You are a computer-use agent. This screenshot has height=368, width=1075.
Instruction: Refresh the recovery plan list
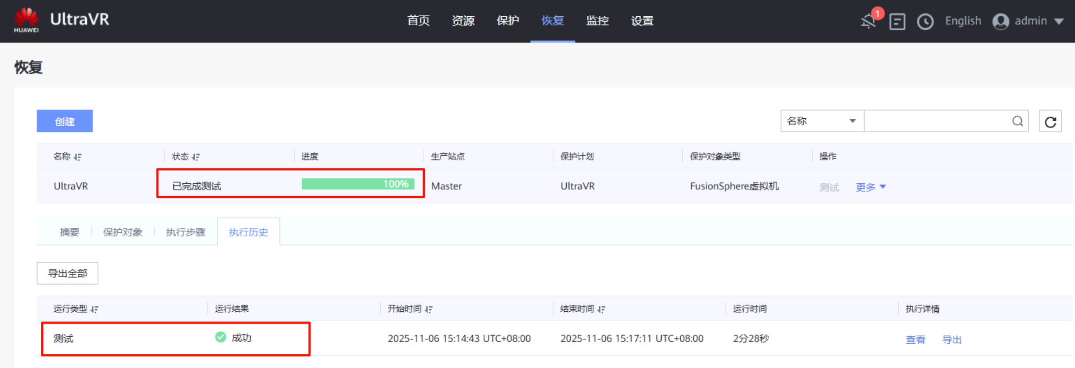tap(1050, 122)
